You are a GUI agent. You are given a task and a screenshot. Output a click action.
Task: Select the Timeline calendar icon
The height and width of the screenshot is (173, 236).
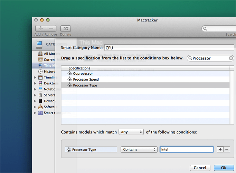(40, 77)
